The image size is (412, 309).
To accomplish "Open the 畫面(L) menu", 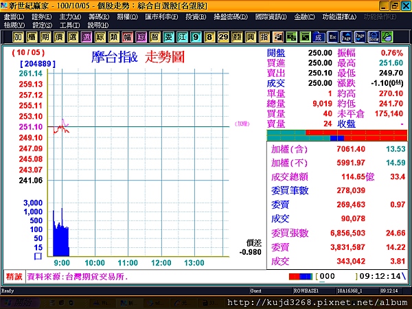I will coord(14,16).
